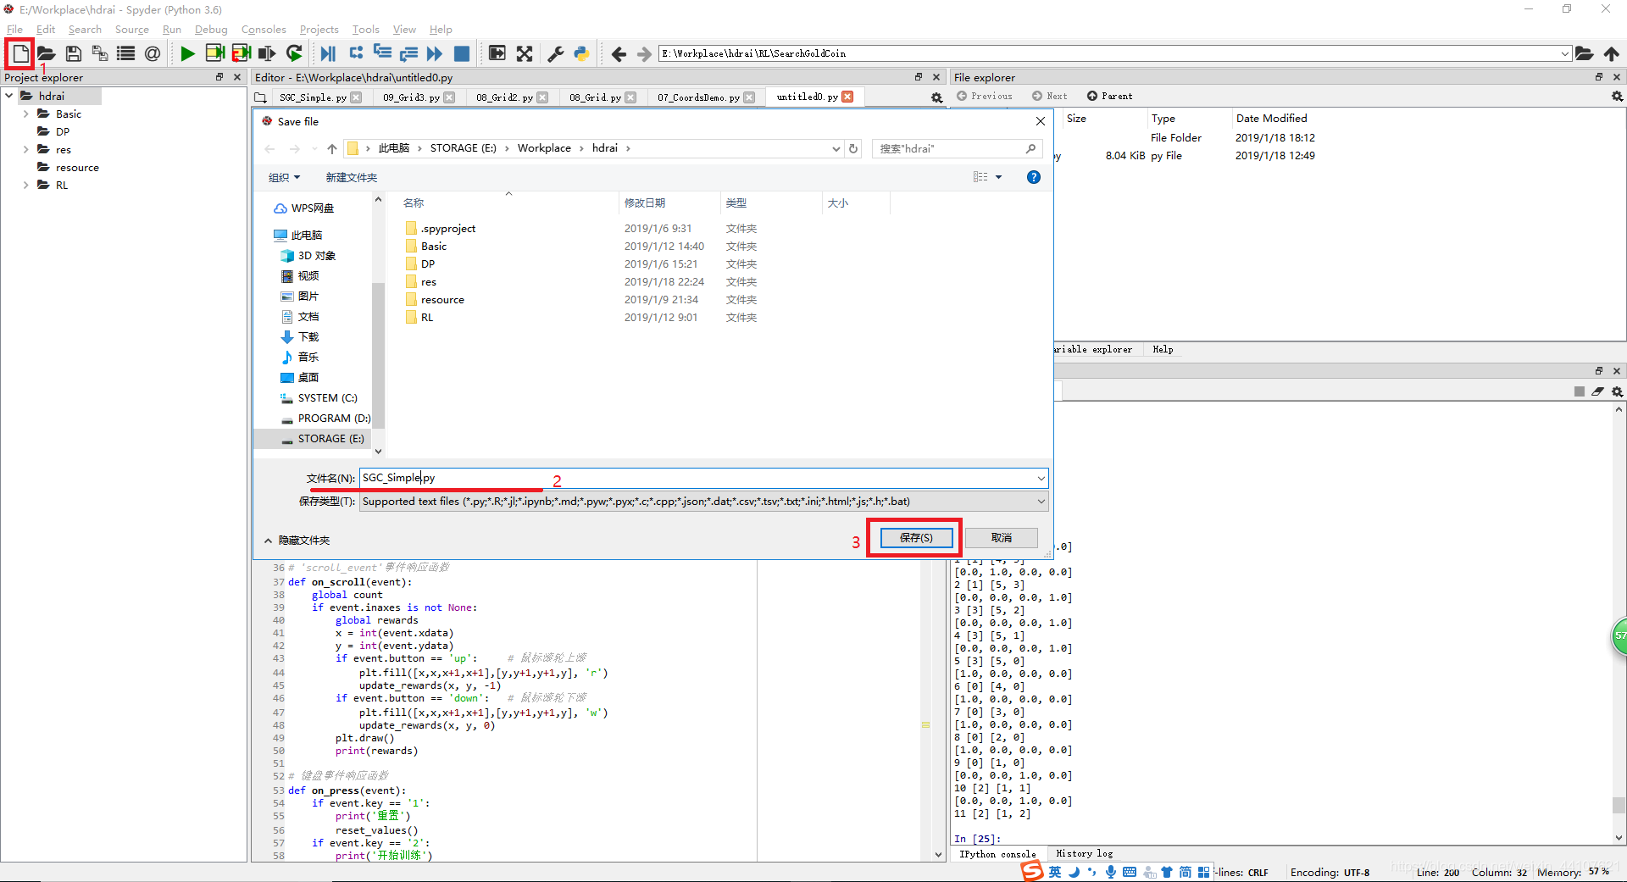This screenshot has height=882, width=1627.
Task: Expand Basic folder in Project explorer
Action: pyautogui.click(x=25, y=114)
